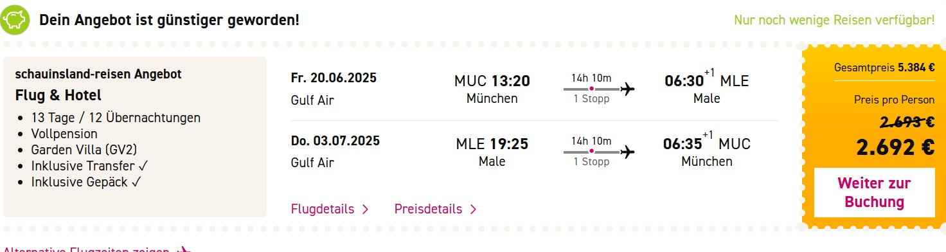The height and width of the screenshot is (252, 946).
Task: Click the strikethrough old price 2.693 €
Action: (x=897, y=123)
